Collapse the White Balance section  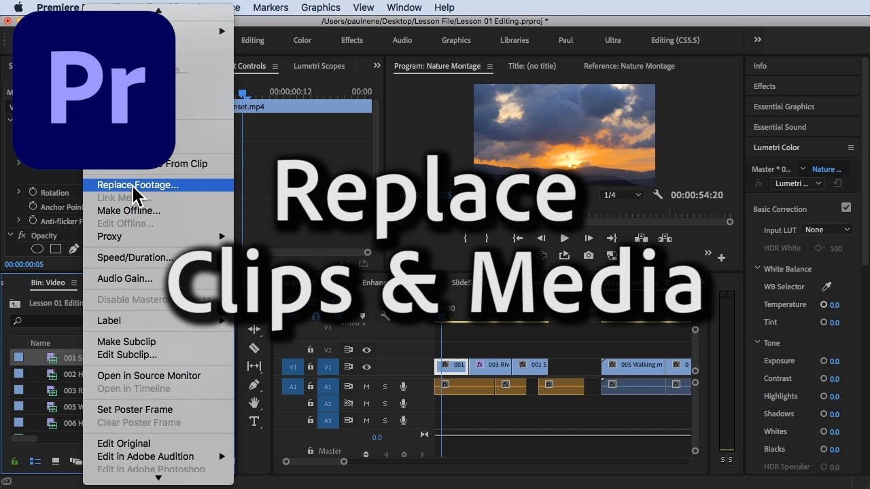[757, 268]
